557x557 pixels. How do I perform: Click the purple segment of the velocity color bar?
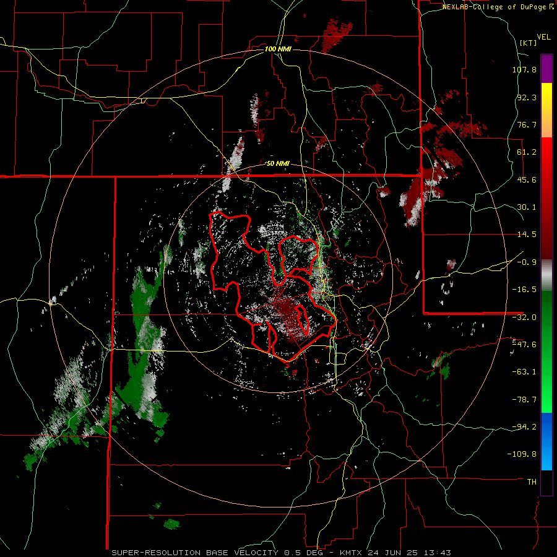click(546, 69)
